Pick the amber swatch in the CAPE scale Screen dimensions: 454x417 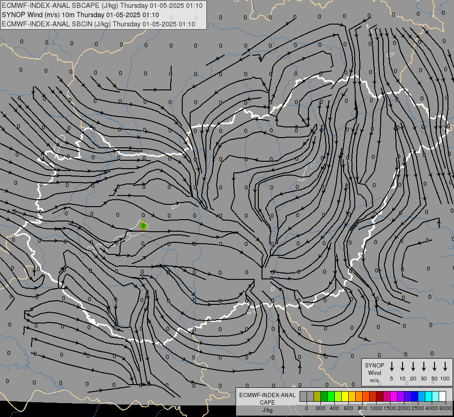coord(352,396)
